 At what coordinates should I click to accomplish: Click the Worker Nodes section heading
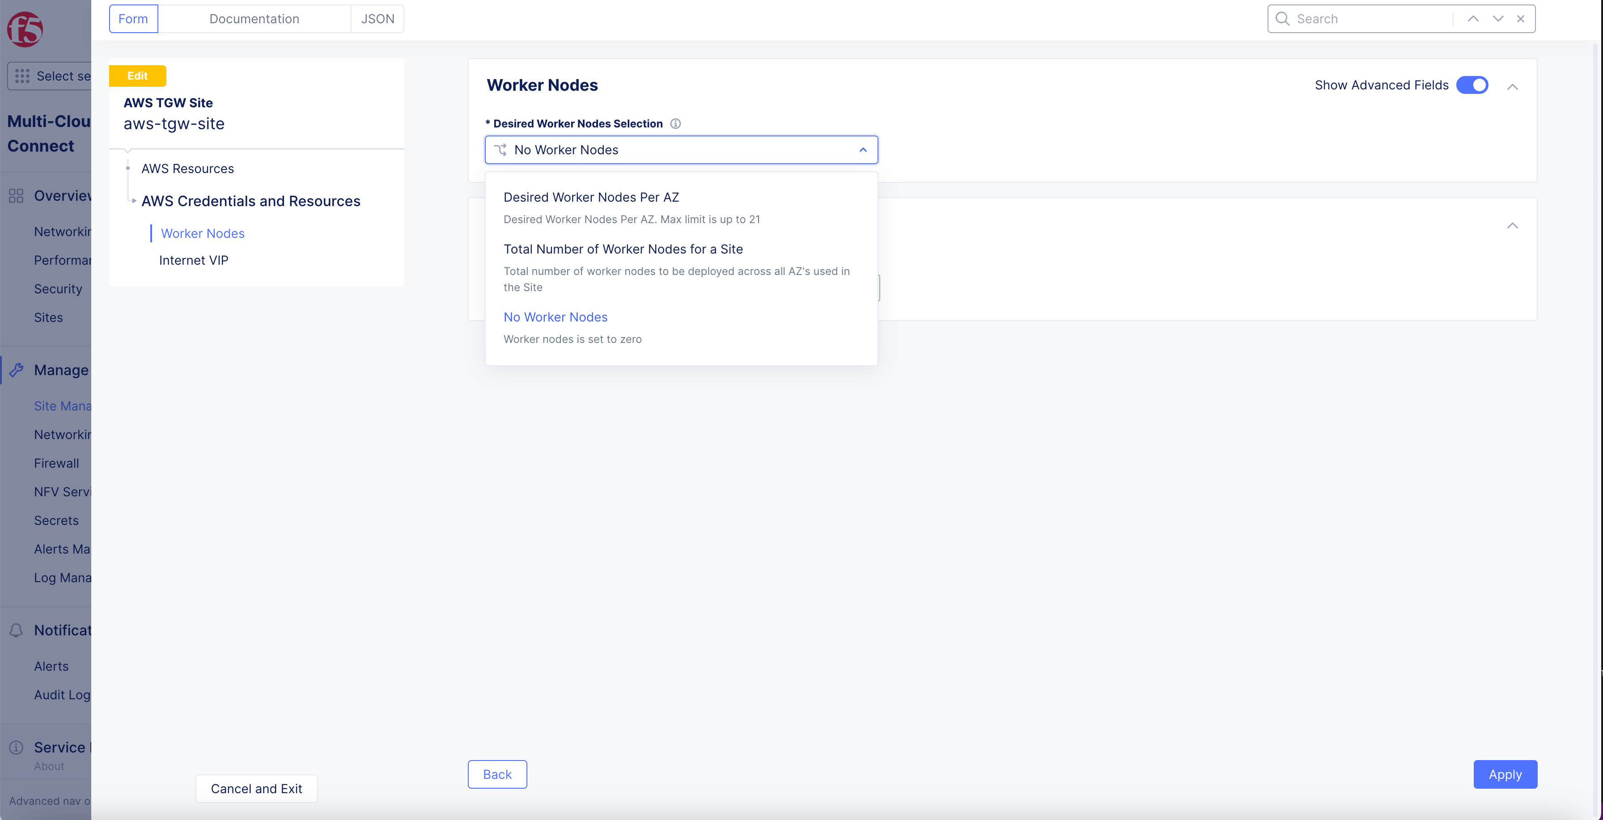(x=542, y=85)
